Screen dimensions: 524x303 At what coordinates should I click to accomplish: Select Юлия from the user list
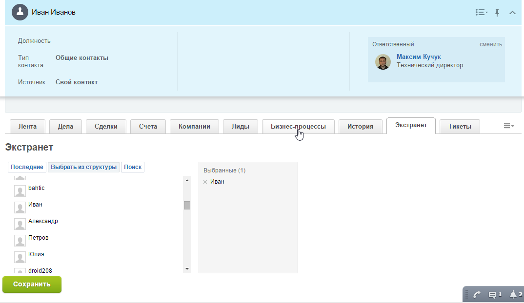point(37,254)
